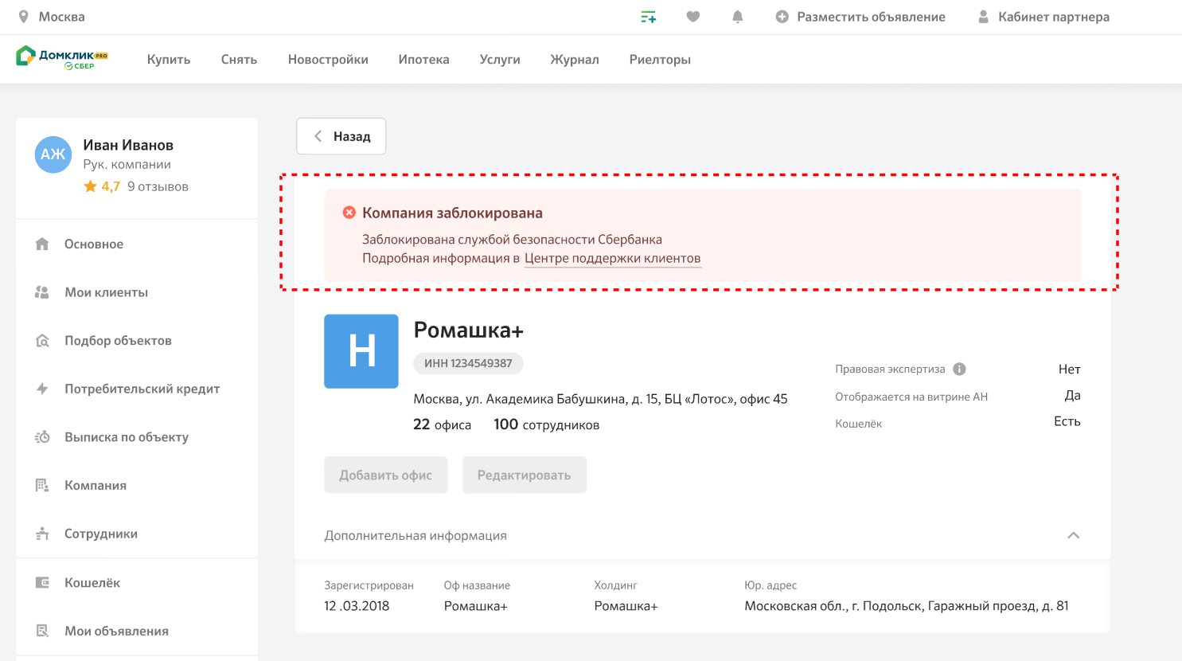Image resolution: width=1182 pixels, height=661 pixels.
Task: Click the Иван Иванов profile name
Action: pos(128,145)
